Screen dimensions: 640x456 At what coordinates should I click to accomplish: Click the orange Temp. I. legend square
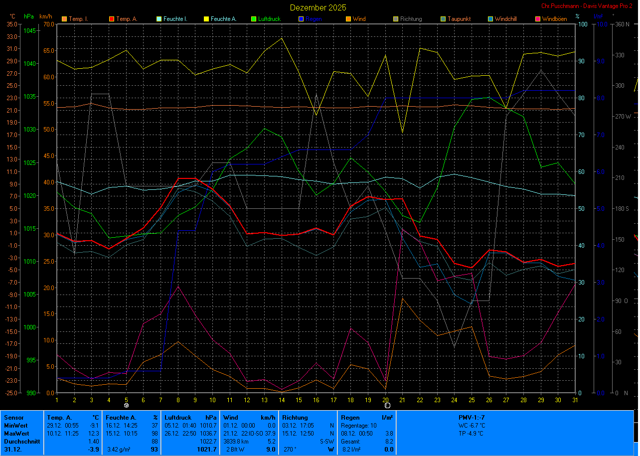tap(64, 19)
